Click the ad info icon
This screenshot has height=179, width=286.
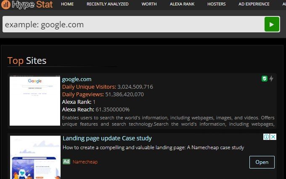point(266,137)
